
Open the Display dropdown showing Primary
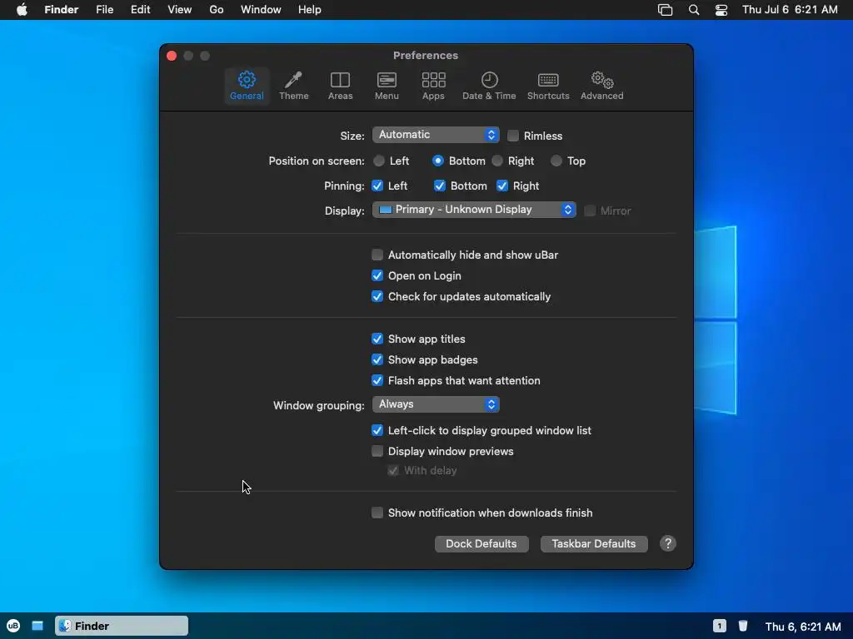[474, 210]
